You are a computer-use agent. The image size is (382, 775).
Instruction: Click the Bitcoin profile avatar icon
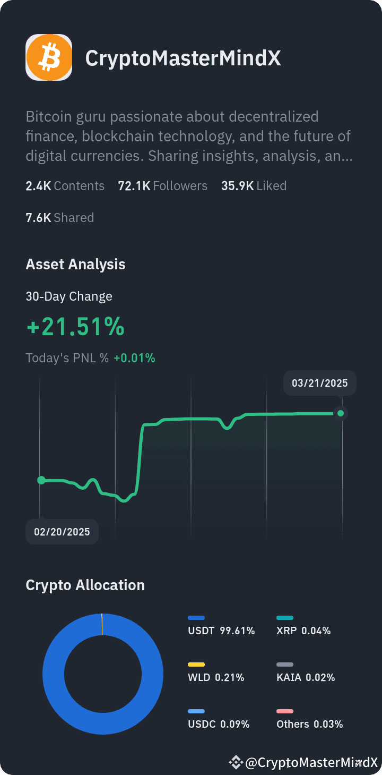coord(49,57)
